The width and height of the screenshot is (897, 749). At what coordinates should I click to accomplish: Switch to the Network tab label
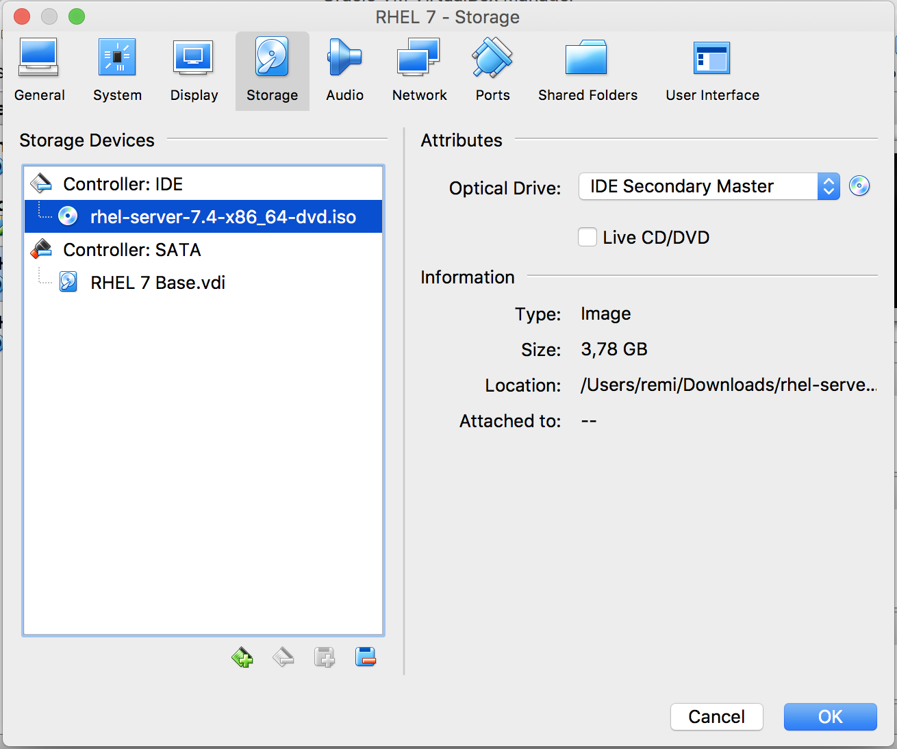420,95
